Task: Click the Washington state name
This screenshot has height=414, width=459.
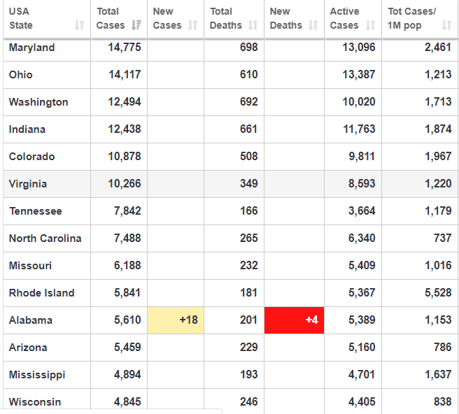Action: (x=38, y=102)
